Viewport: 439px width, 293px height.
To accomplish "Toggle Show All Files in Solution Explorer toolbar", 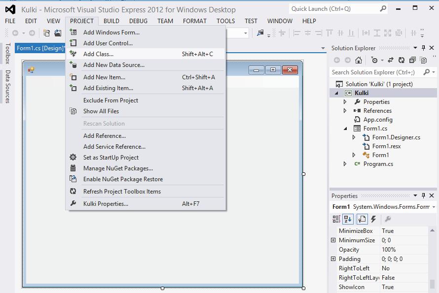I will click(423, 60).
